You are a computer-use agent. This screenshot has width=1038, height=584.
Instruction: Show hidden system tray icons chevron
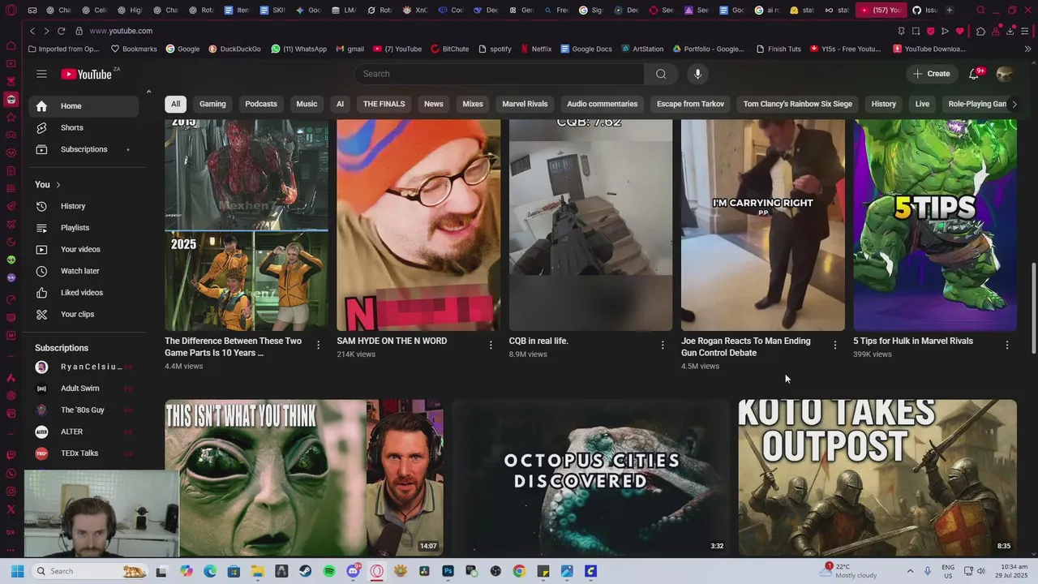point(910,571)
